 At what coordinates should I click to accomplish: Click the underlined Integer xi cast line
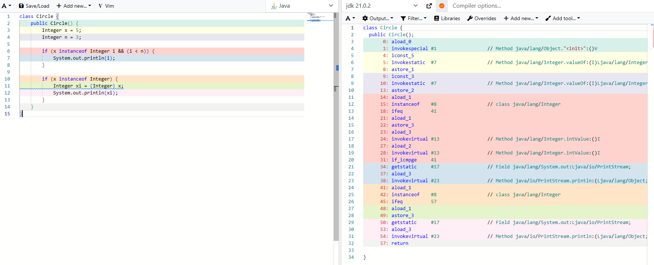[x=88, y=86]
